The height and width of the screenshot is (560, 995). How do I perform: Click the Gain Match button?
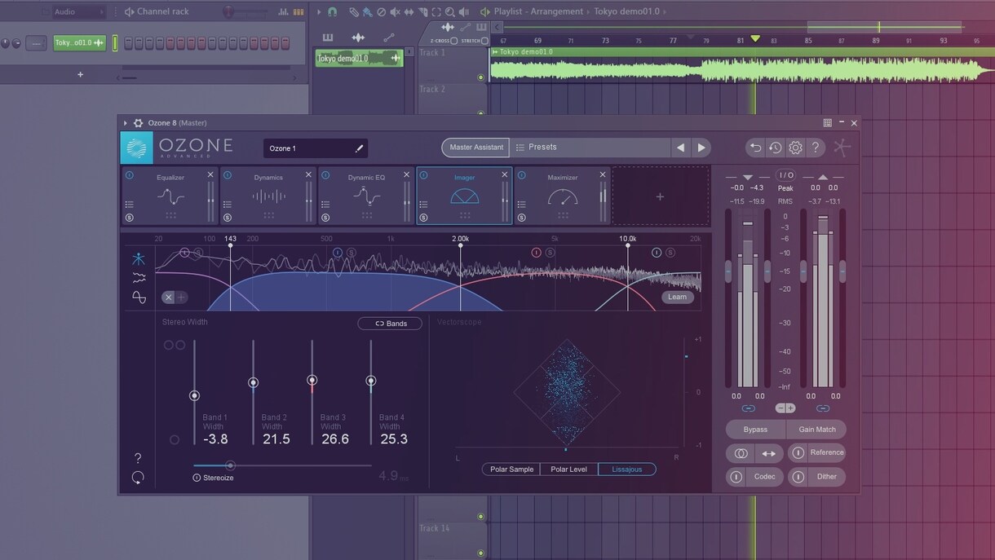coord(816,430)
